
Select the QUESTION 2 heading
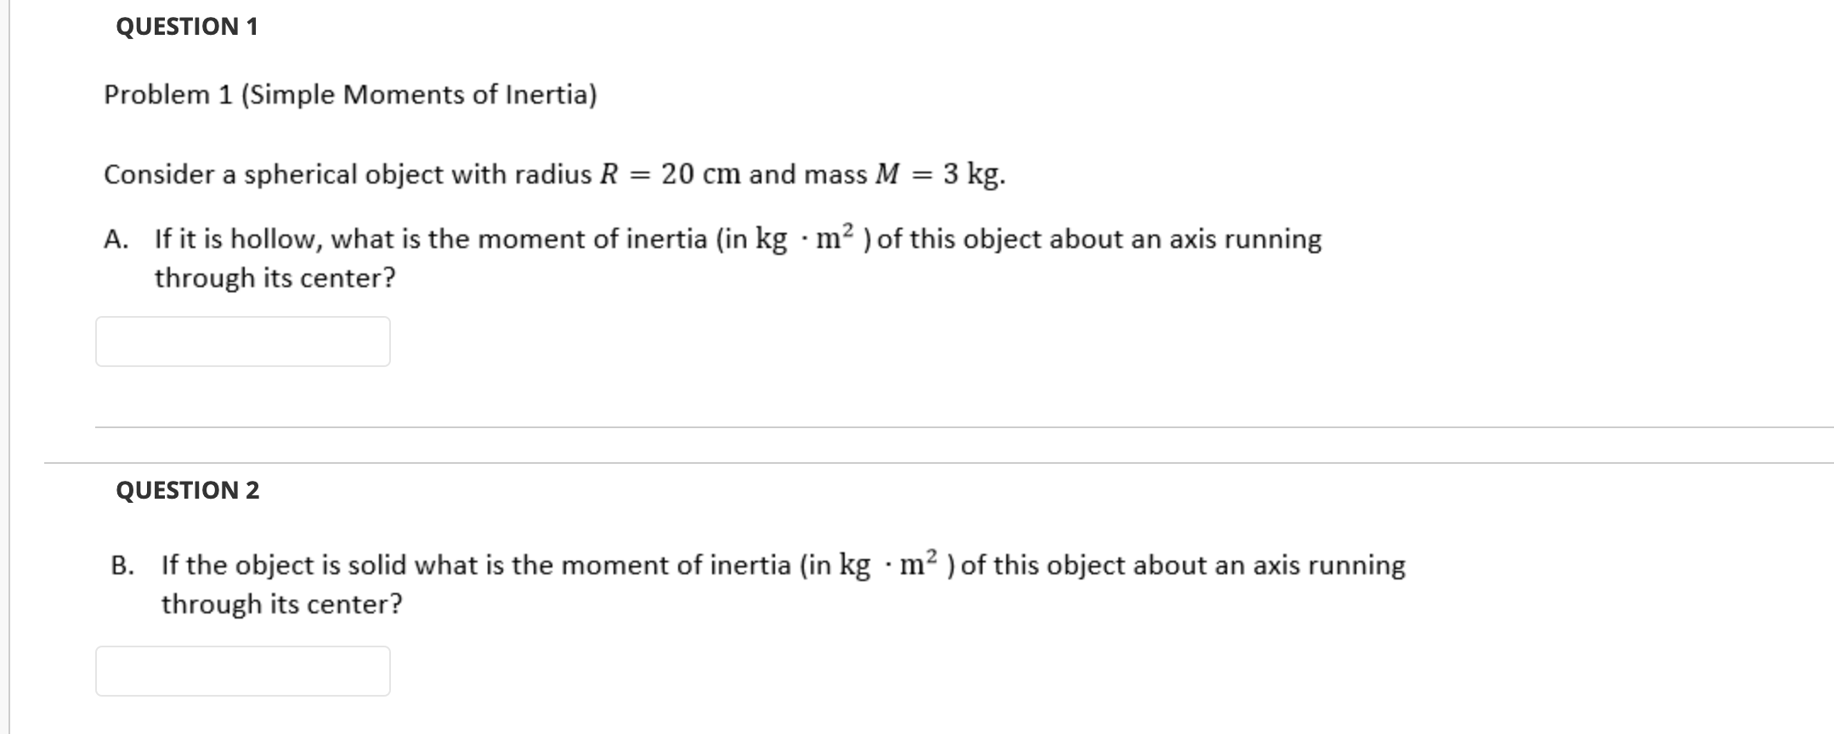(x=189, y=489)
